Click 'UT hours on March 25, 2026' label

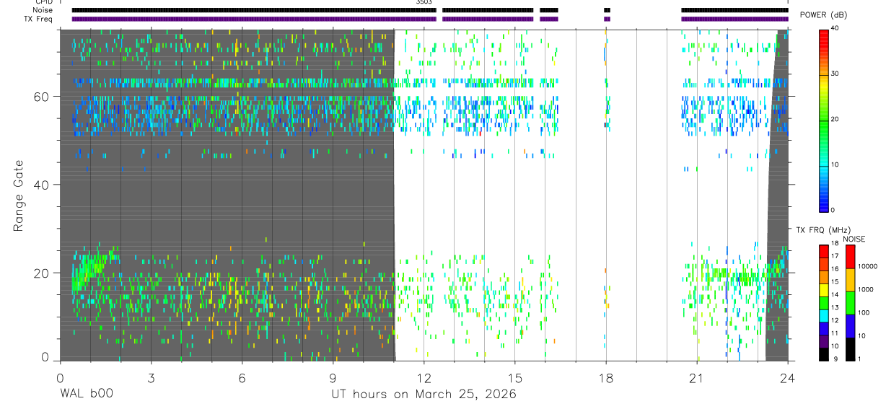pyautogui.click(x=424, y=395)
